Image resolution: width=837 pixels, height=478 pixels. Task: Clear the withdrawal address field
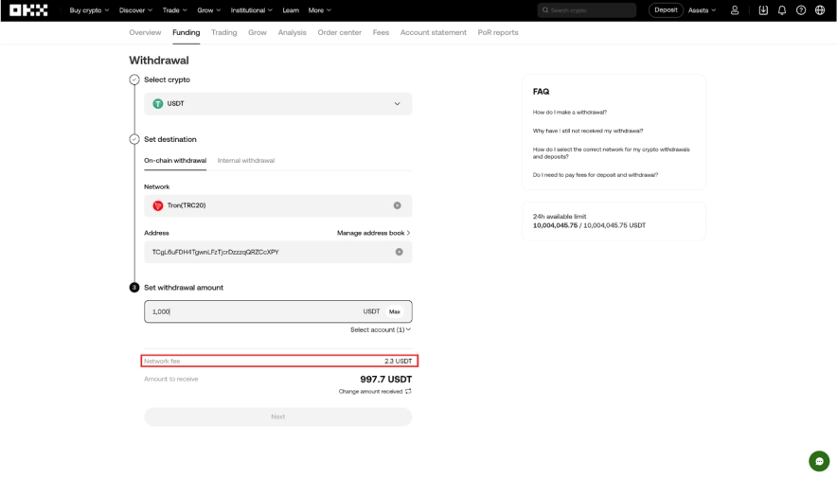pyautogui.click(x=399, y=252)
